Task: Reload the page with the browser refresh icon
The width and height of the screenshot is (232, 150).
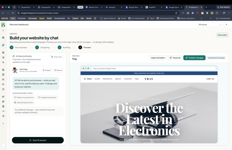Action: [x=13, y=13]
